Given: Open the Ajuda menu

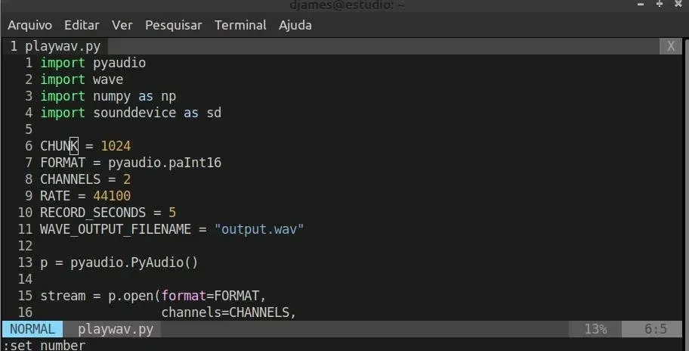Looking at the screenshot, I should tap(295, 25).
